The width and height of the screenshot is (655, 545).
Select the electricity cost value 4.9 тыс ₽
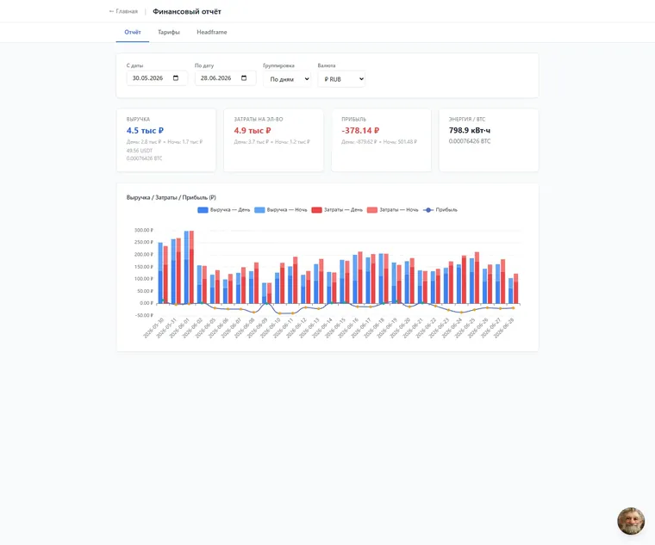pyautogui.click(x=253, y=131)
